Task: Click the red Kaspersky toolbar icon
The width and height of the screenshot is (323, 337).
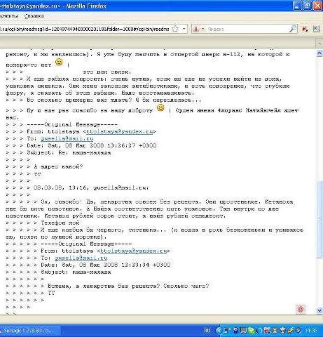Action: 305,29
